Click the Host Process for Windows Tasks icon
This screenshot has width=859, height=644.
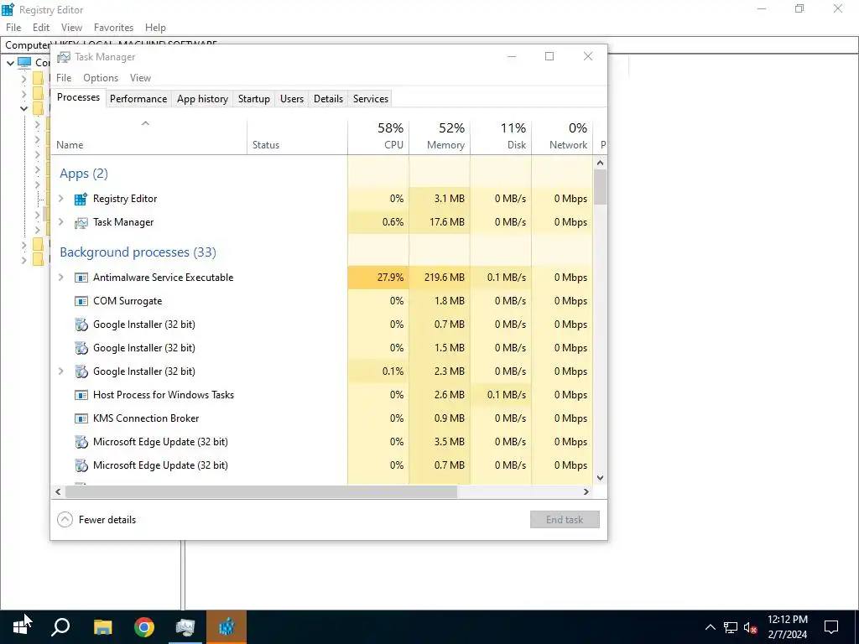click(81, 395)
